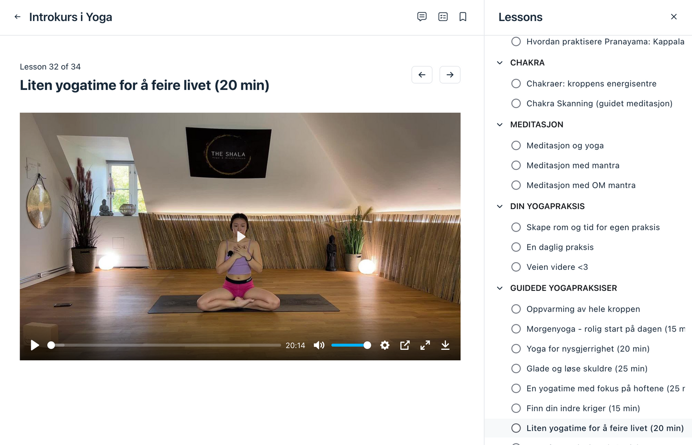
Task: Open video settings gear
Action: point(385,345)
